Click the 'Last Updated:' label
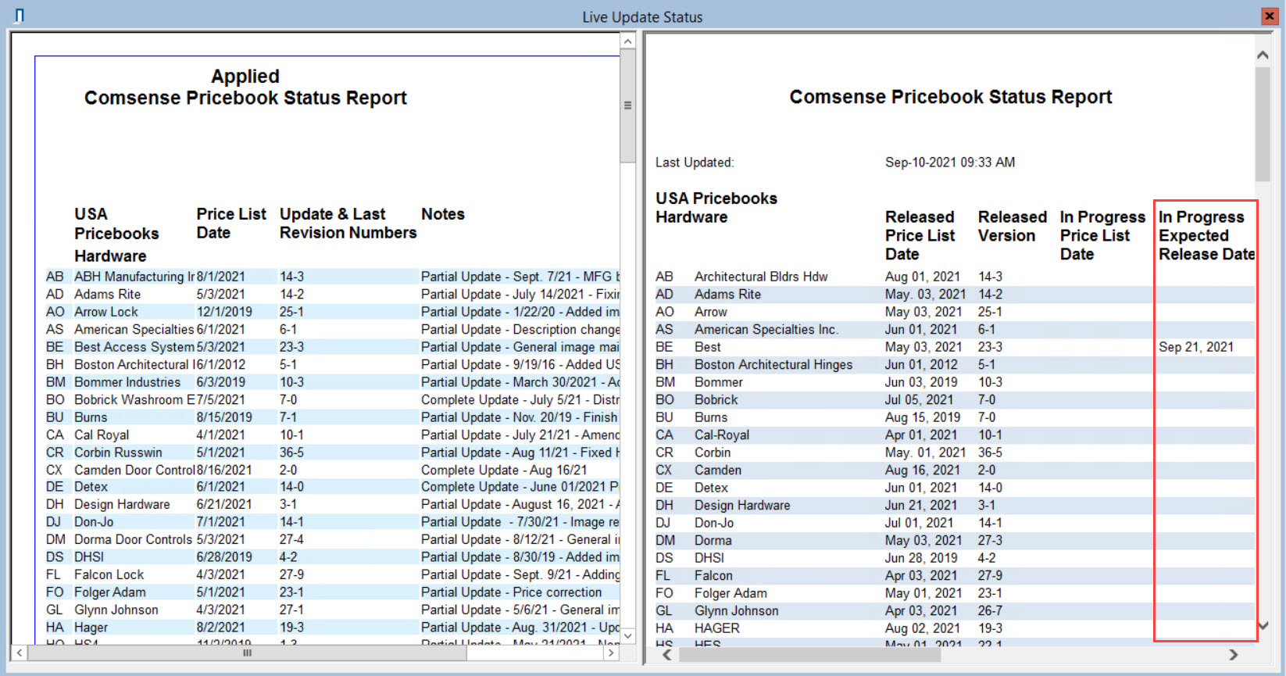 pos(695,163)
